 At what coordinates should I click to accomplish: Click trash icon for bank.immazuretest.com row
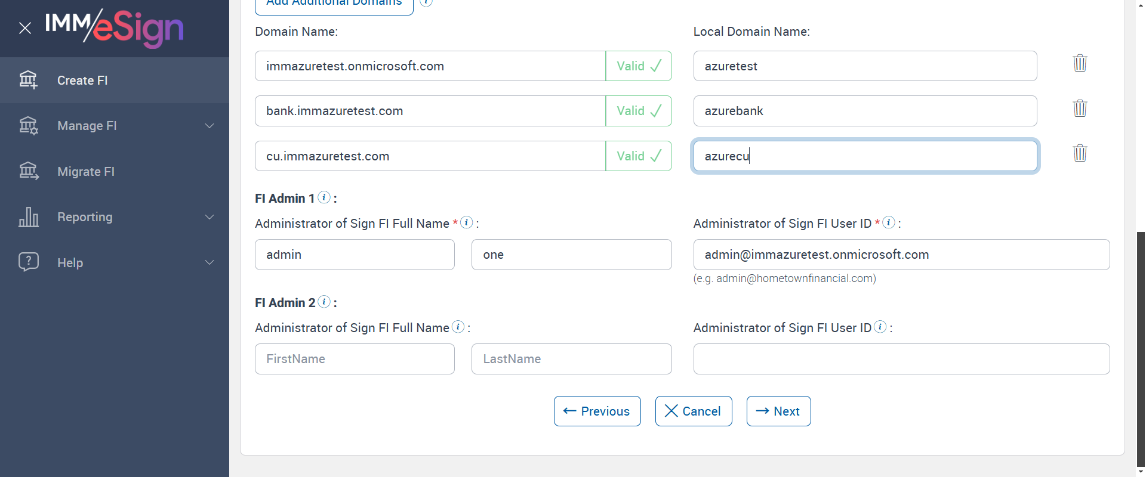click(x=1080, y=109)
